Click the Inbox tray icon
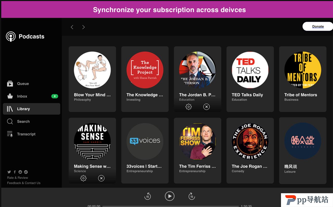 pyautogui.click(x=10, y=96)
